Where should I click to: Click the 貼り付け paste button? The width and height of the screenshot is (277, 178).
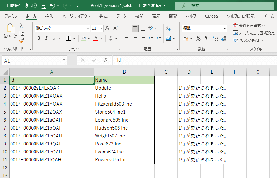(x=10, y=32)
